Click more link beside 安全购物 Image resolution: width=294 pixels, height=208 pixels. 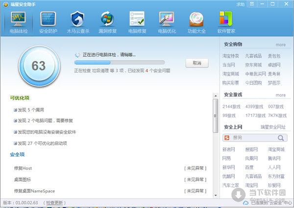tap(280, 45)
